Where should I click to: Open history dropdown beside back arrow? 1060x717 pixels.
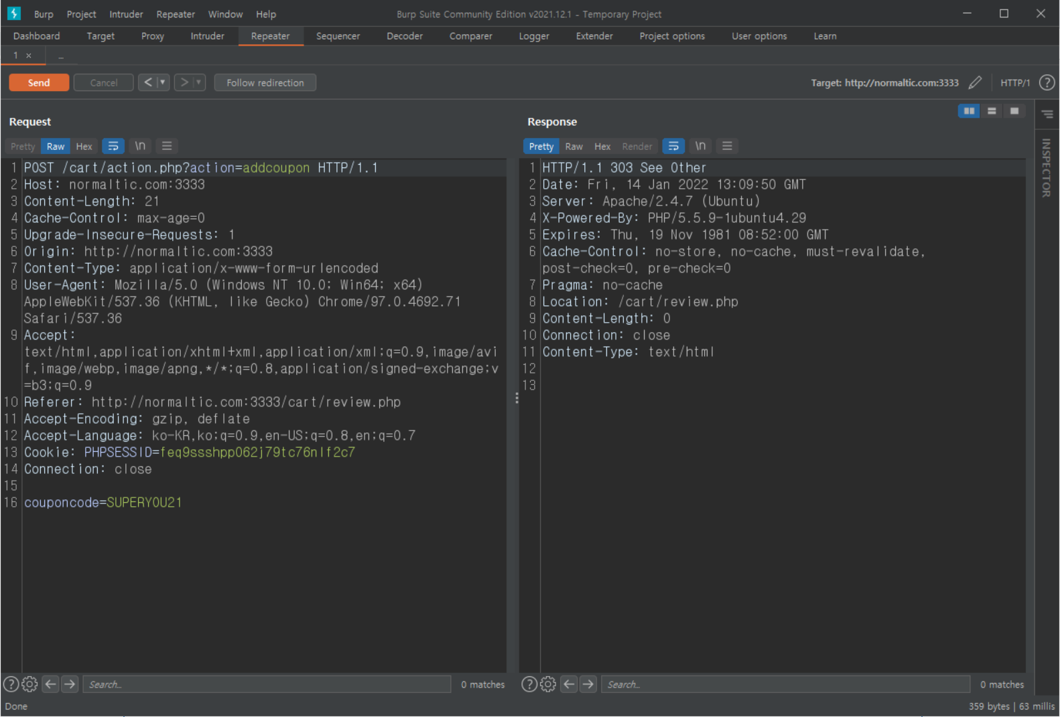pos(163,82)
